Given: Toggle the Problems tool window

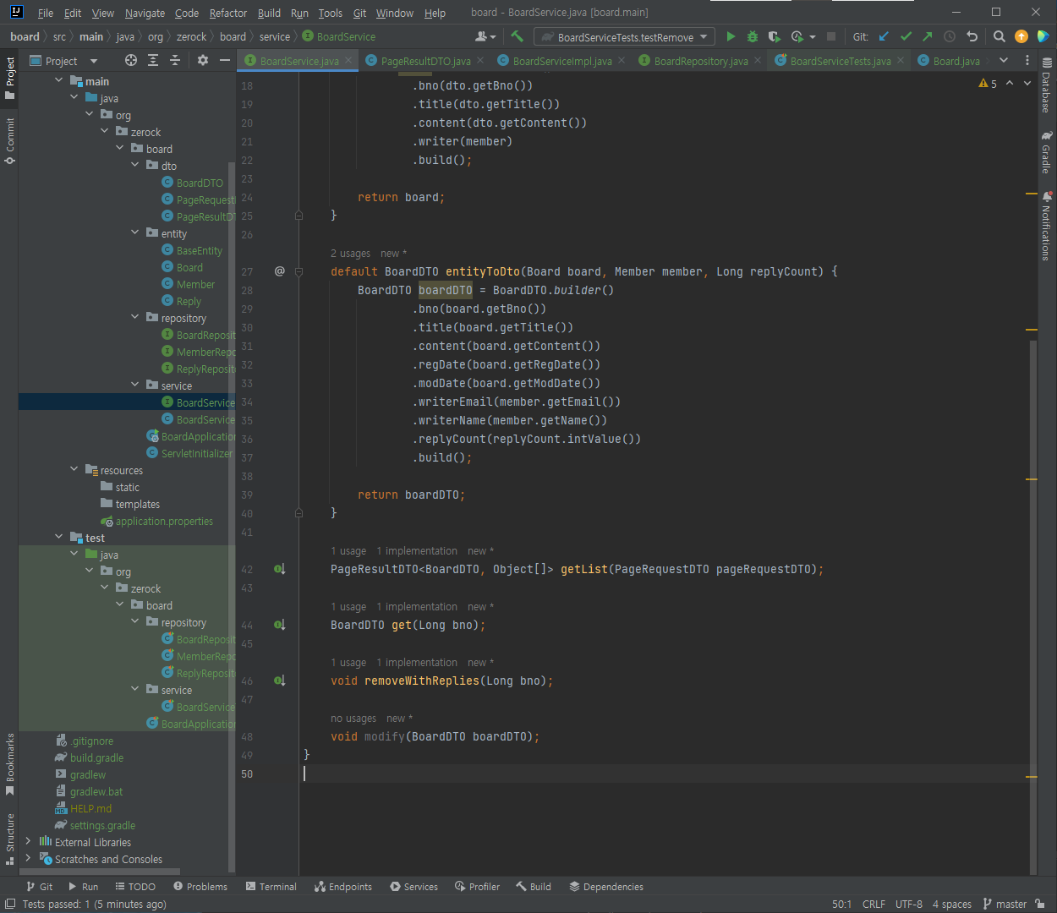Looking at the screenshot, I should tap(200, 887).
